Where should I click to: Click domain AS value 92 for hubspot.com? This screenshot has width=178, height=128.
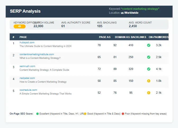coord(115,45)
